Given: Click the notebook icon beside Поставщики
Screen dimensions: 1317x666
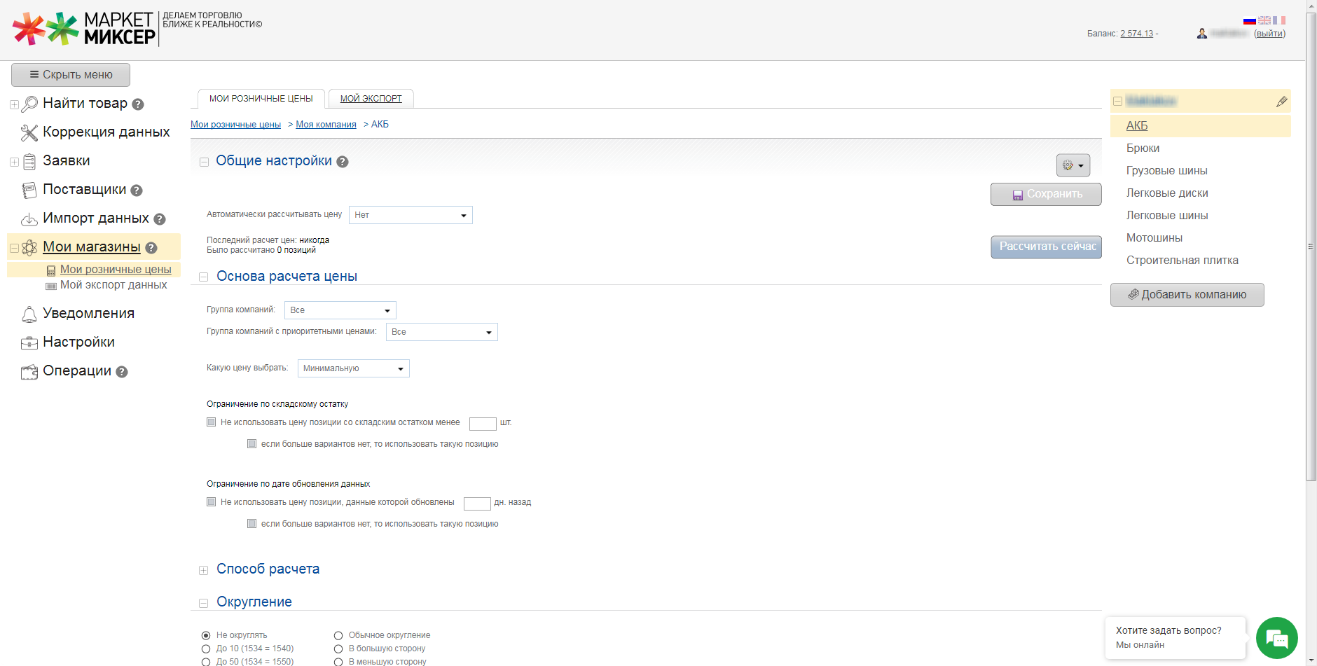Looking at the screenshot, I should click(29, 190).
